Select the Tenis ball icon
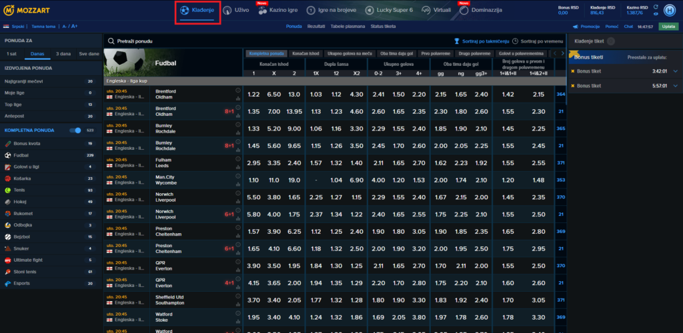The height and width of the screenshot is (333, 683). 8,190
